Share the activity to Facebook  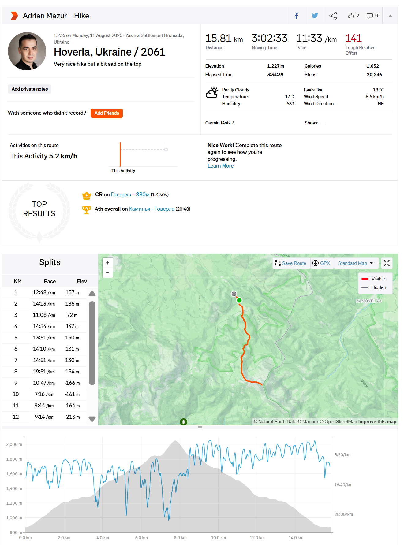[x=296, y=16]
